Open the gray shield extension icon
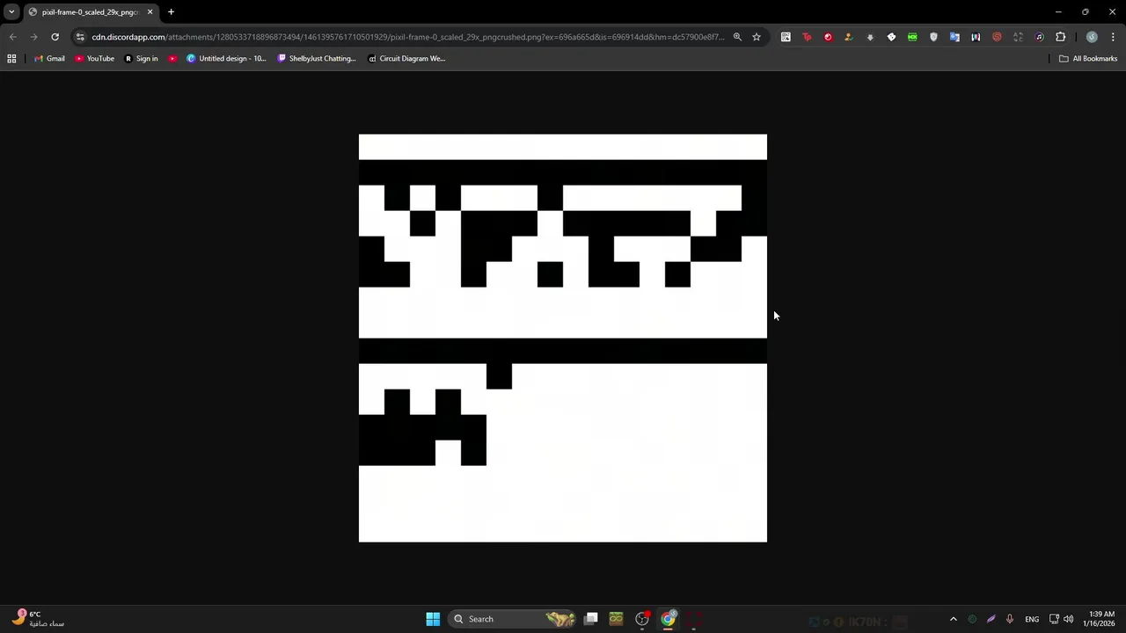This screenshot has height=633, width=1126. click(x=933, y=37)
